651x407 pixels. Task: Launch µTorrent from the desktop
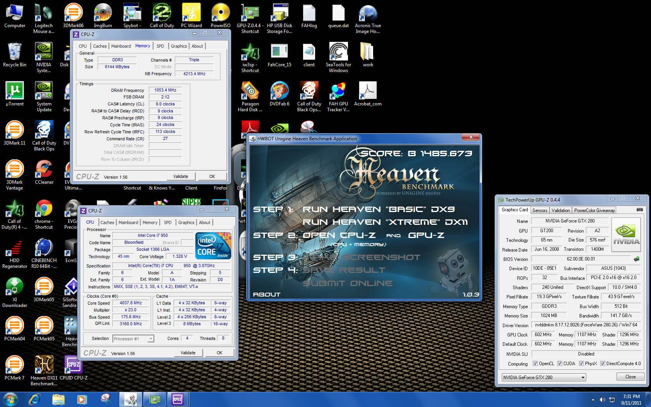point(15,94)
